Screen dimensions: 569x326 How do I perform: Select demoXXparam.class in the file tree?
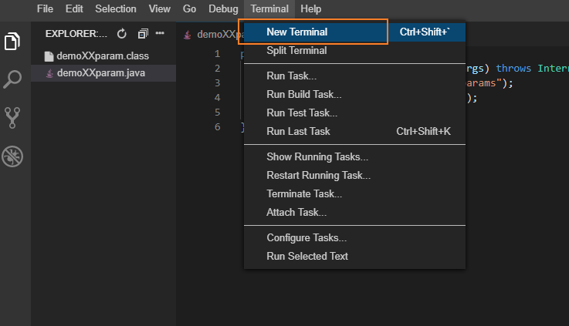point(102,56)
